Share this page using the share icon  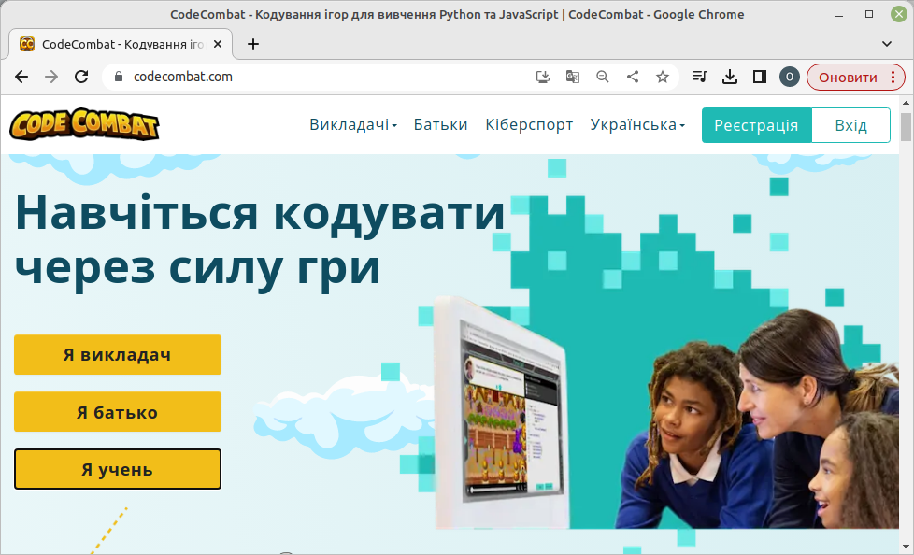(x=633, y=77)
